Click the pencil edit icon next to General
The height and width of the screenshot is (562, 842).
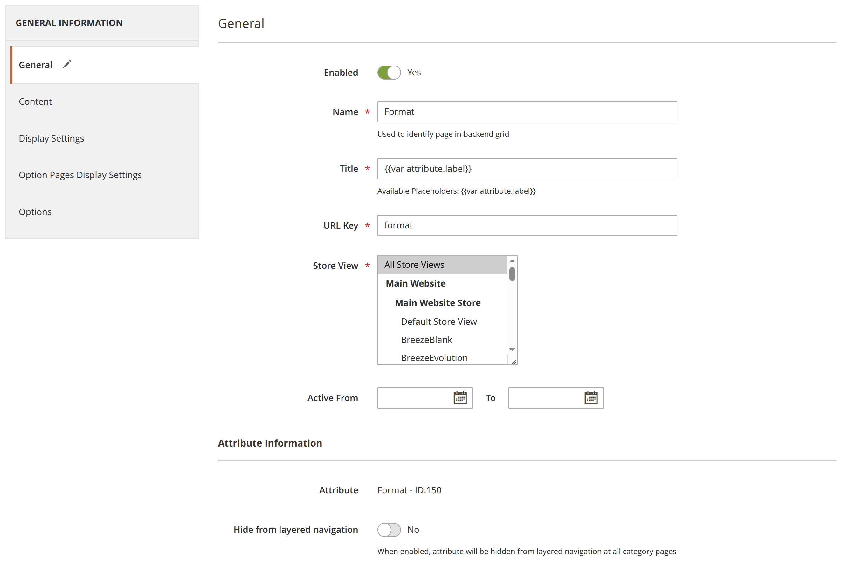(67, 64)
